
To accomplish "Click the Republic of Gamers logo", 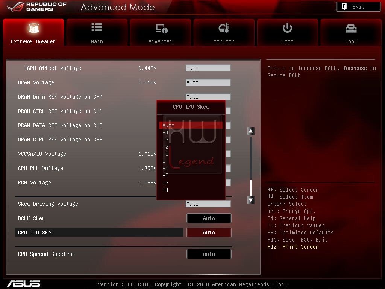I will pyautogui.click(x=37, y=7).
